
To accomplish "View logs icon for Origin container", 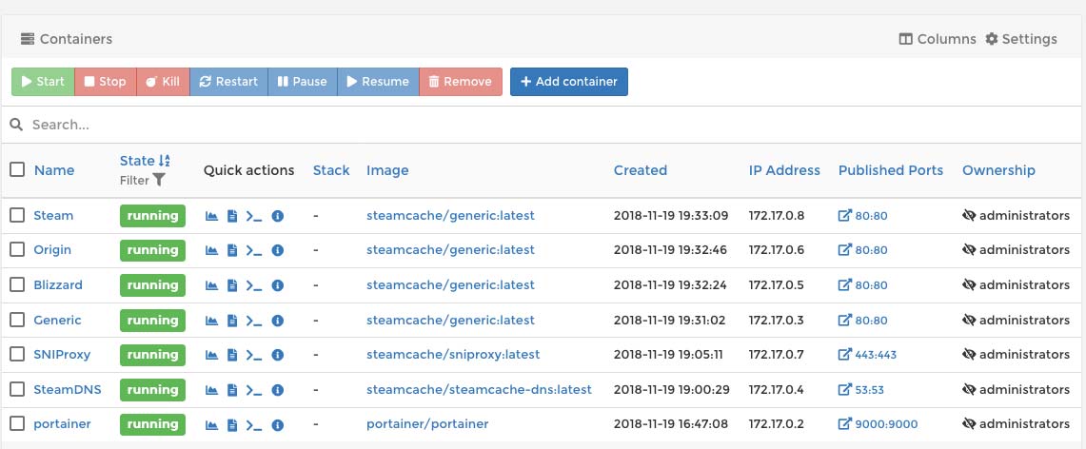I will coord(232,250).
